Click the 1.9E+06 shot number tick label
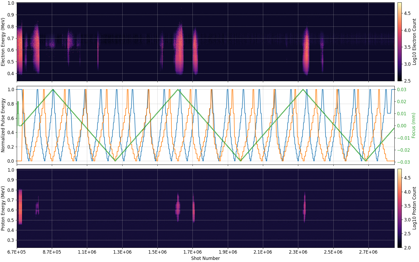The image size is (419, 262). (228, 252)
